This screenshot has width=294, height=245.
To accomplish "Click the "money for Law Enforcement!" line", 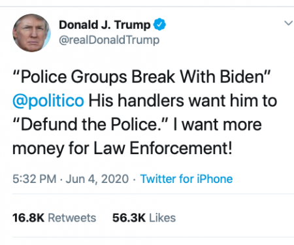I will pyautogui.click(x=122, y=148).
